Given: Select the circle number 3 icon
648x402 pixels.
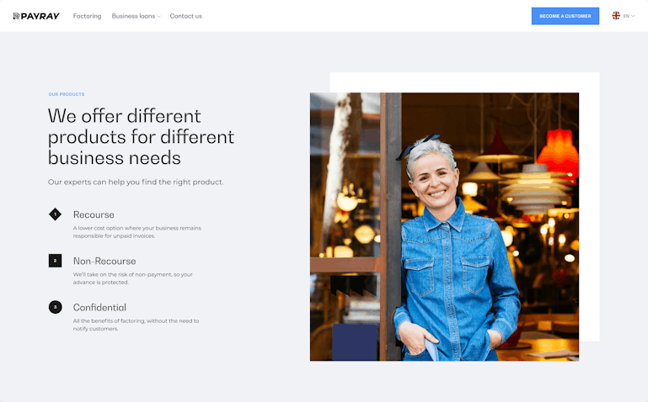Looking at the screenshot, I should pyautogui.click(x=55, y=307).
